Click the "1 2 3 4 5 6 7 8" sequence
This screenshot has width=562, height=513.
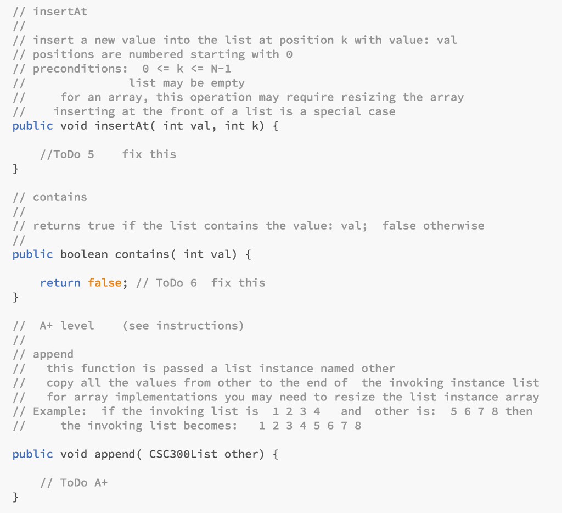click(310, 426)
